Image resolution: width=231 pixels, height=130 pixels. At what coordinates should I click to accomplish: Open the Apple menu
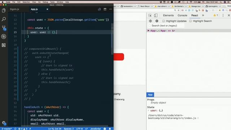pyautogui.click(x=3, y=2)
